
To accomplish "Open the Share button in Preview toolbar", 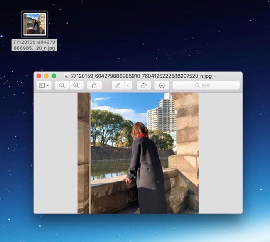I will click(94, 85).
